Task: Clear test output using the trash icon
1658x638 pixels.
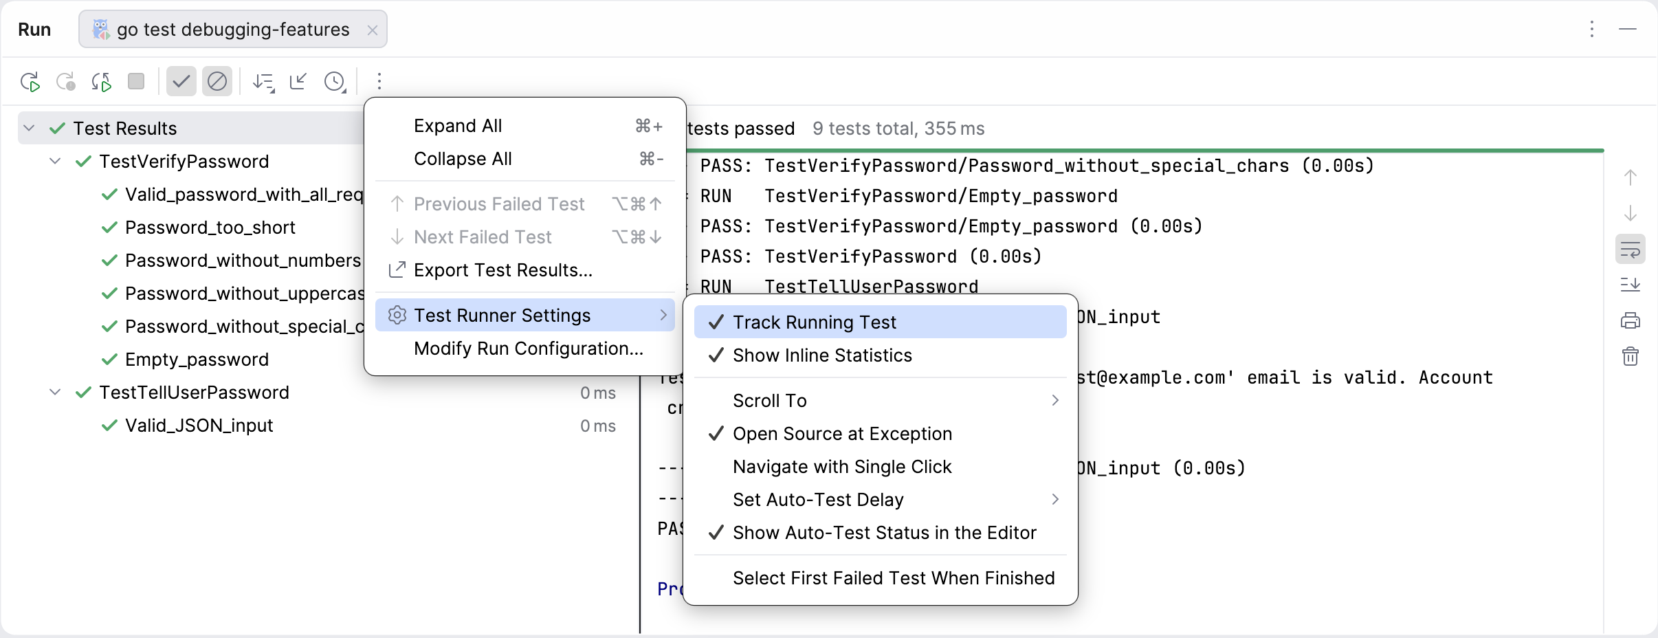Action: [x=1631, y=356]
